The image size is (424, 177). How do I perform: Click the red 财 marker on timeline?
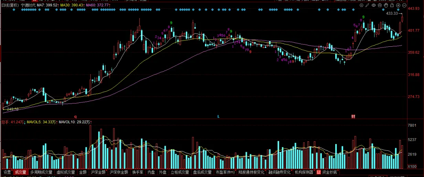[x=353, y=117]
